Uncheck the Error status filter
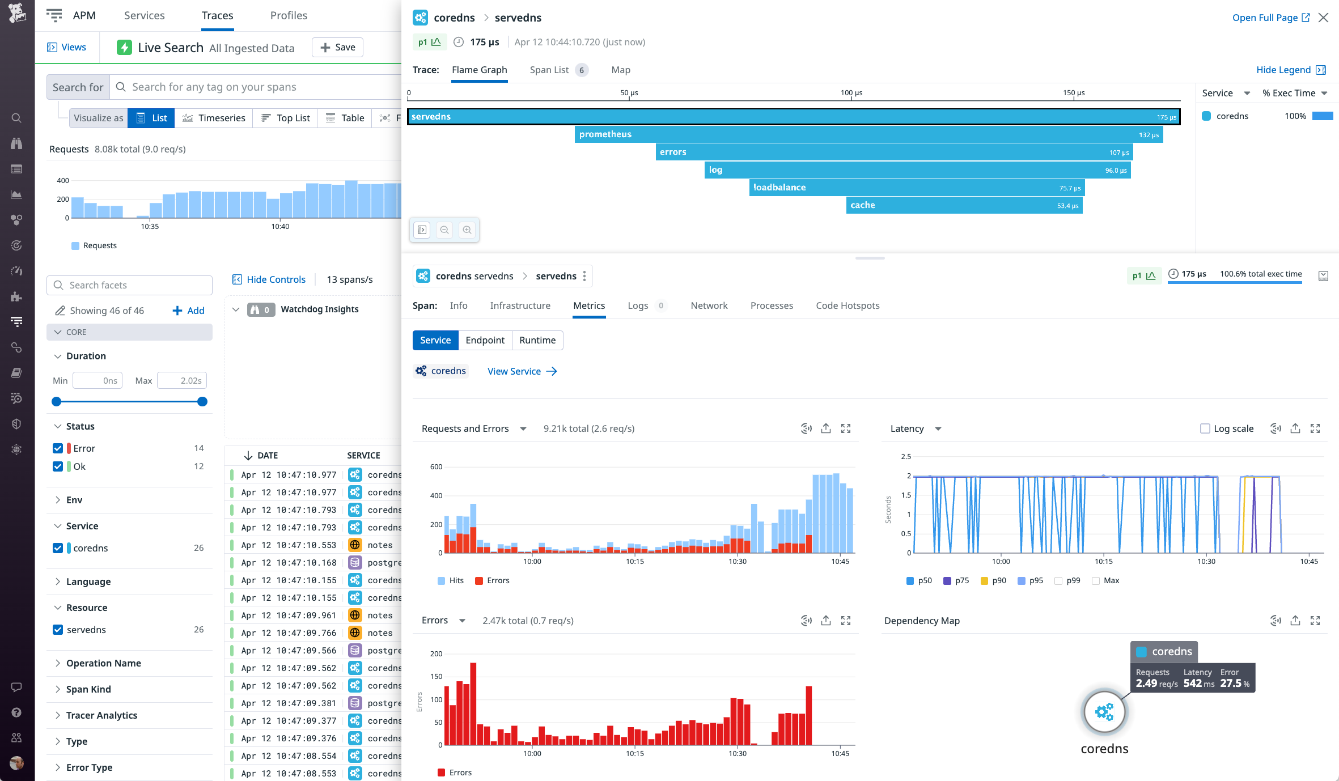 tap(58, 448)
